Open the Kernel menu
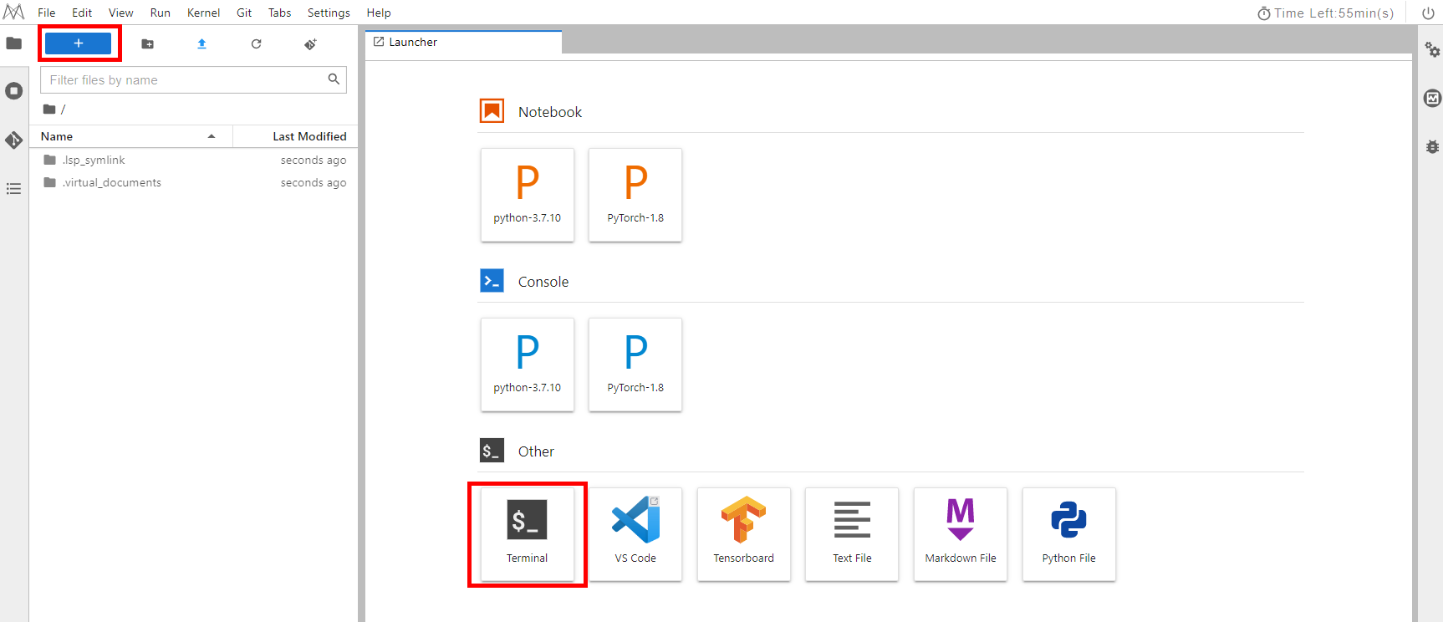The image size is (1443, 622). point(203,13)
